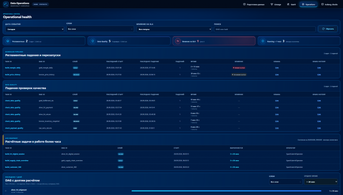Image resolution: width=343 pixels, height=195 pixels.
Task: Open Kibana link for raw_wms_returns row
Action: tap(277, 128)
